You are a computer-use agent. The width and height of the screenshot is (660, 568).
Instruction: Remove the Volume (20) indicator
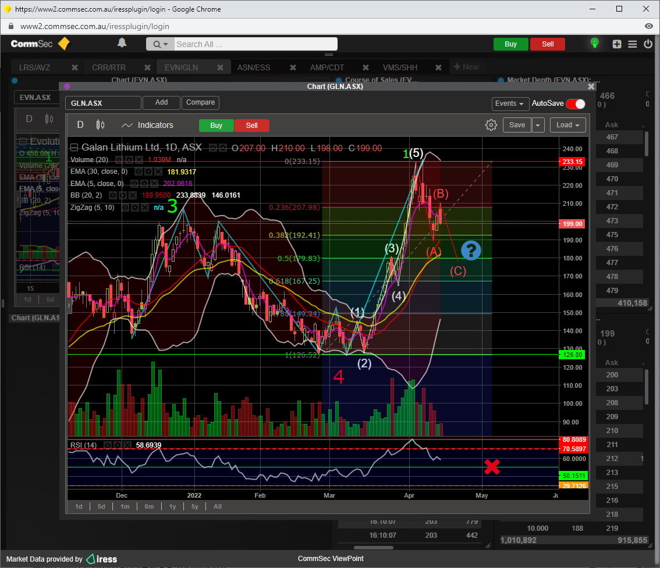tap(139, 160)
